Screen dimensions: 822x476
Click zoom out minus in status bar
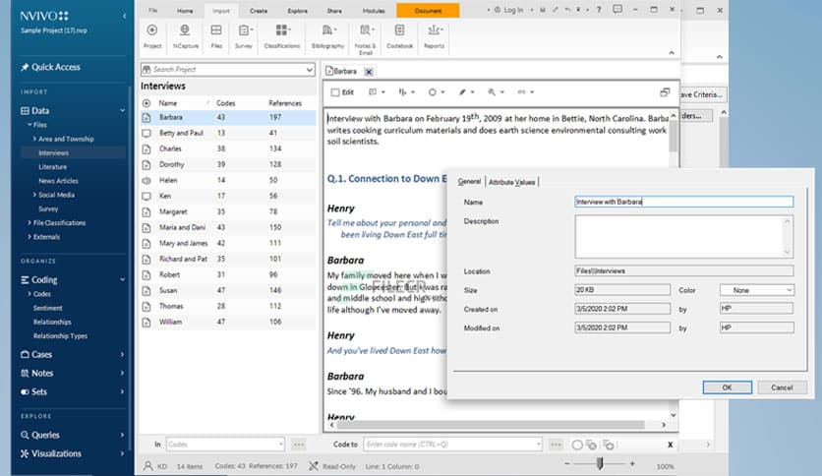point(567,463)
